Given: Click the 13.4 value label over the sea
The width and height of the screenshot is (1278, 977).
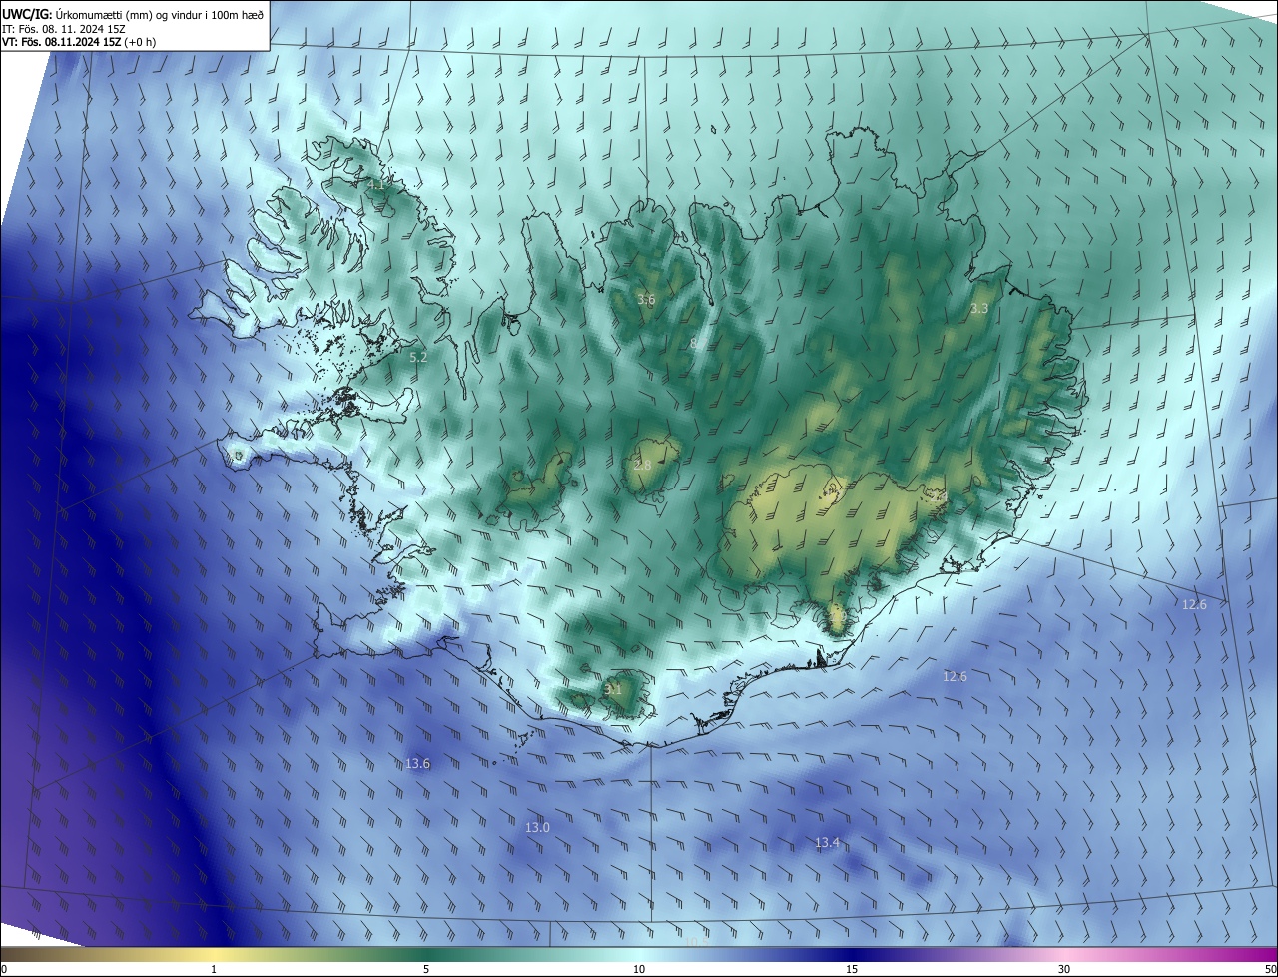Looking at the screenshot, I should (827, 843).
